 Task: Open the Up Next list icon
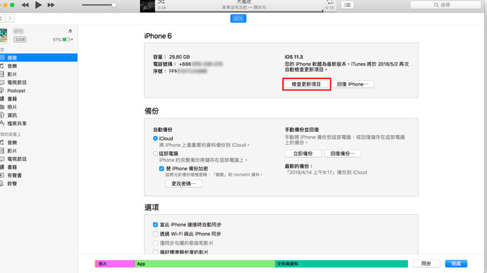click(347, 5)
